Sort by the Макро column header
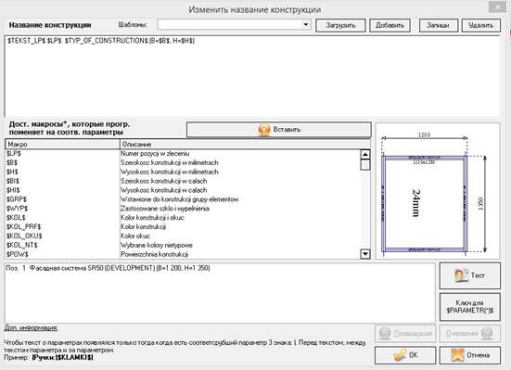The height and width of the screenshot is (370, 511). coord(62,144)
